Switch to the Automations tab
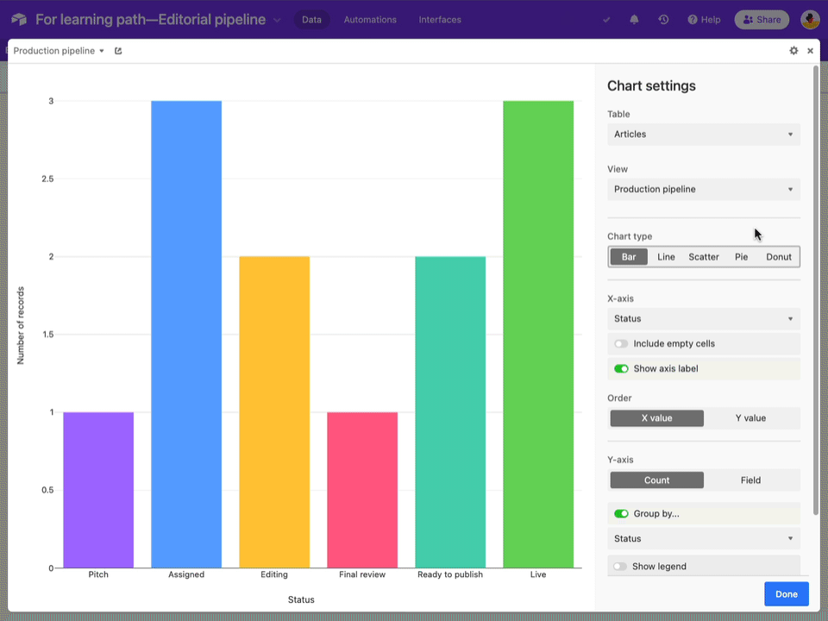828x621 pixels. pos(369,19)
